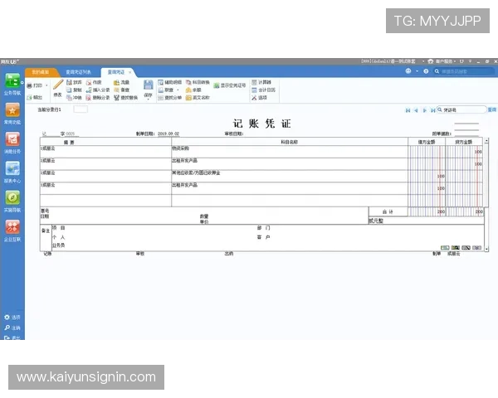Open the 会计日历 calendar tool

263,90
